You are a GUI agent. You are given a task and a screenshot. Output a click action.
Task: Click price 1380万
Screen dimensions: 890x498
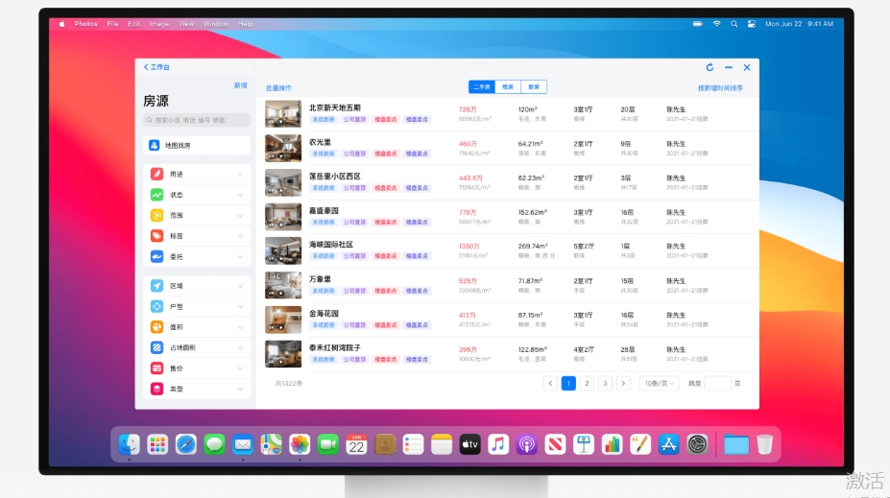pyautogui.click(x=469, y=247)
